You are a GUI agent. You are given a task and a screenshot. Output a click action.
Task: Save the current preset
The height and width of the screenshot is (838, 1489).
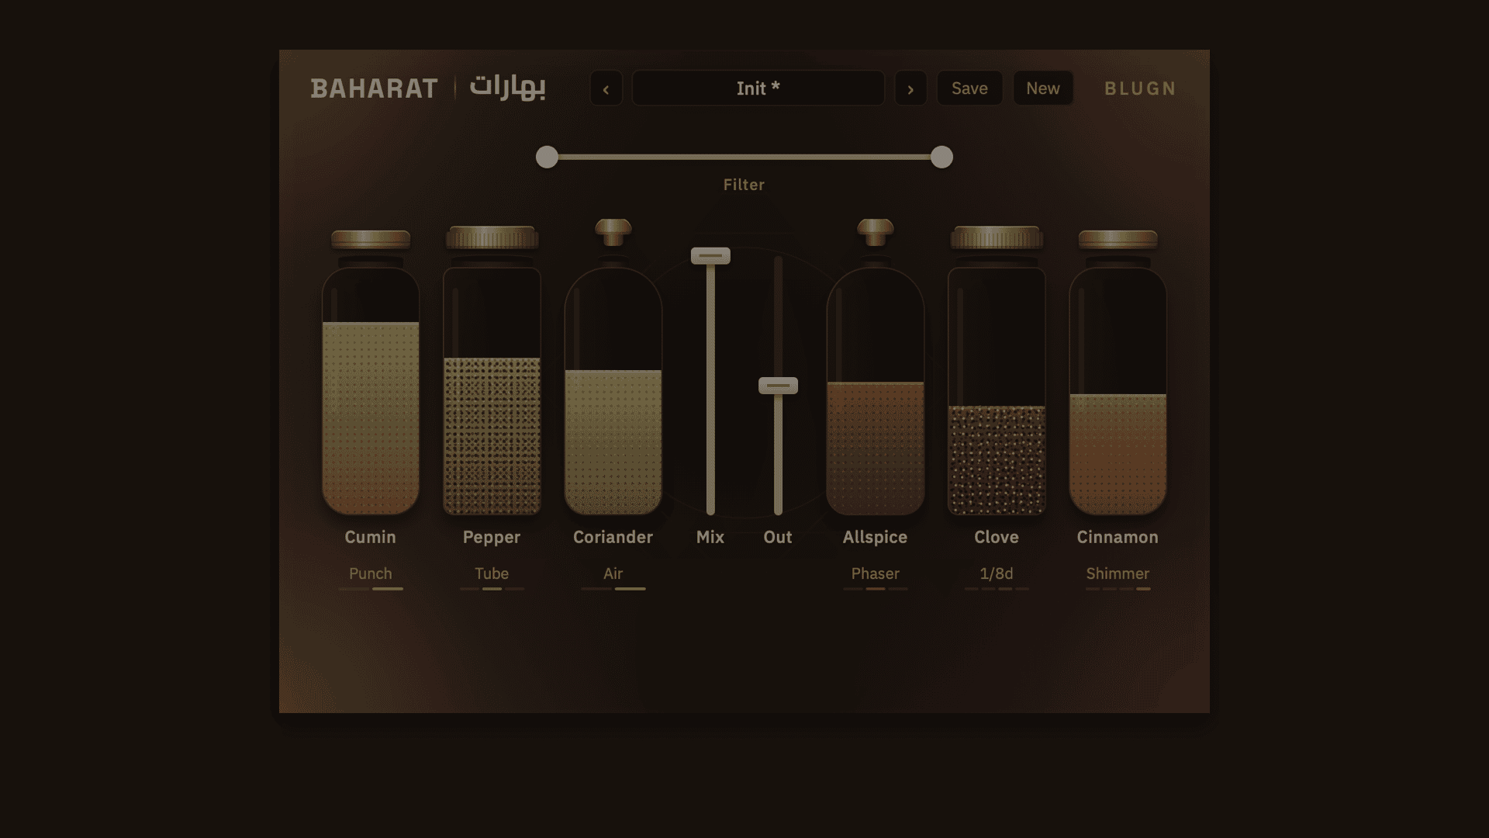click(969, 88)
